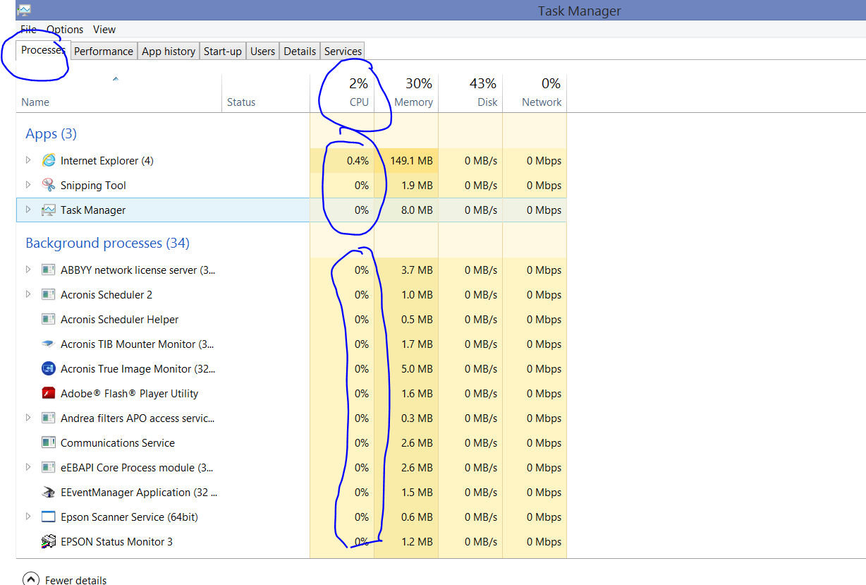Expand Andrea filters APO access service

coord(28,418)
